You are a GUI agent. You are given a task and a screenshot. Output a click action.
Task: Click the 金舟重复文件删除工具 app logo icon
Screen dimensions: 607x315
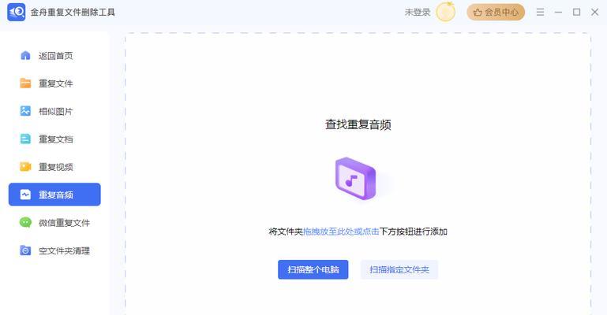pos(17,12)
